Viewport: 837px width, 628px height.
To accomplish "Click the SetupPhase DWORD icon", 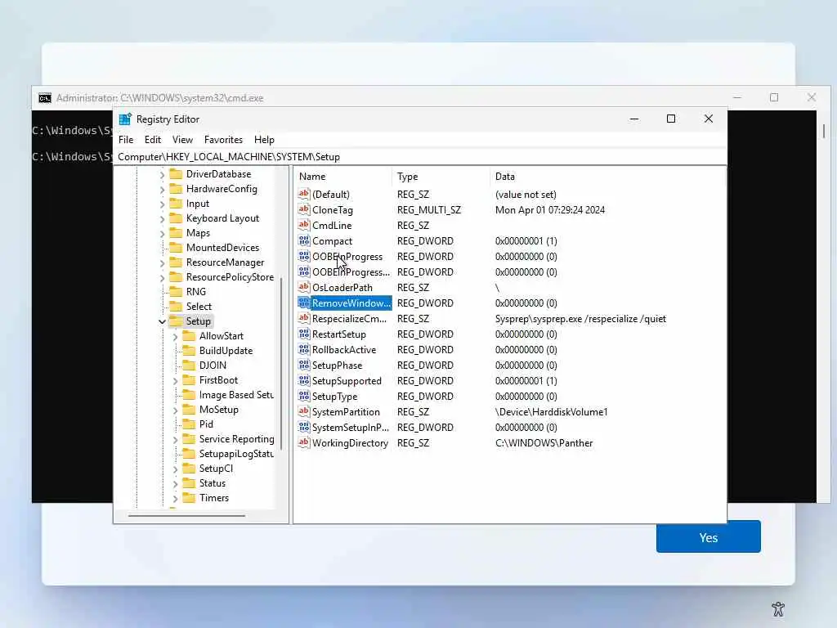I will tap(304, 366).
